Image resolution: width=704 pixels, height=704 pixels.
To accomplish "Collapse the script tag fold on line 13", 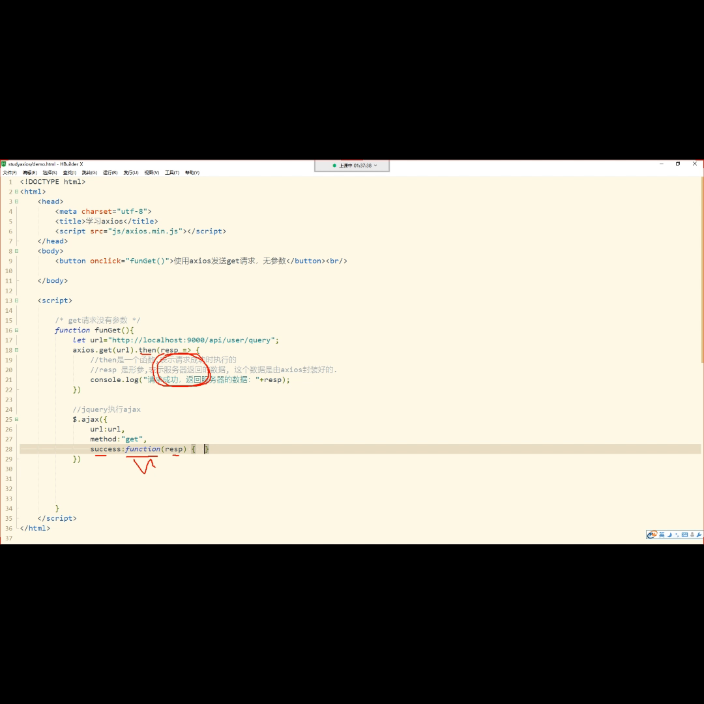I will [16, 301].
